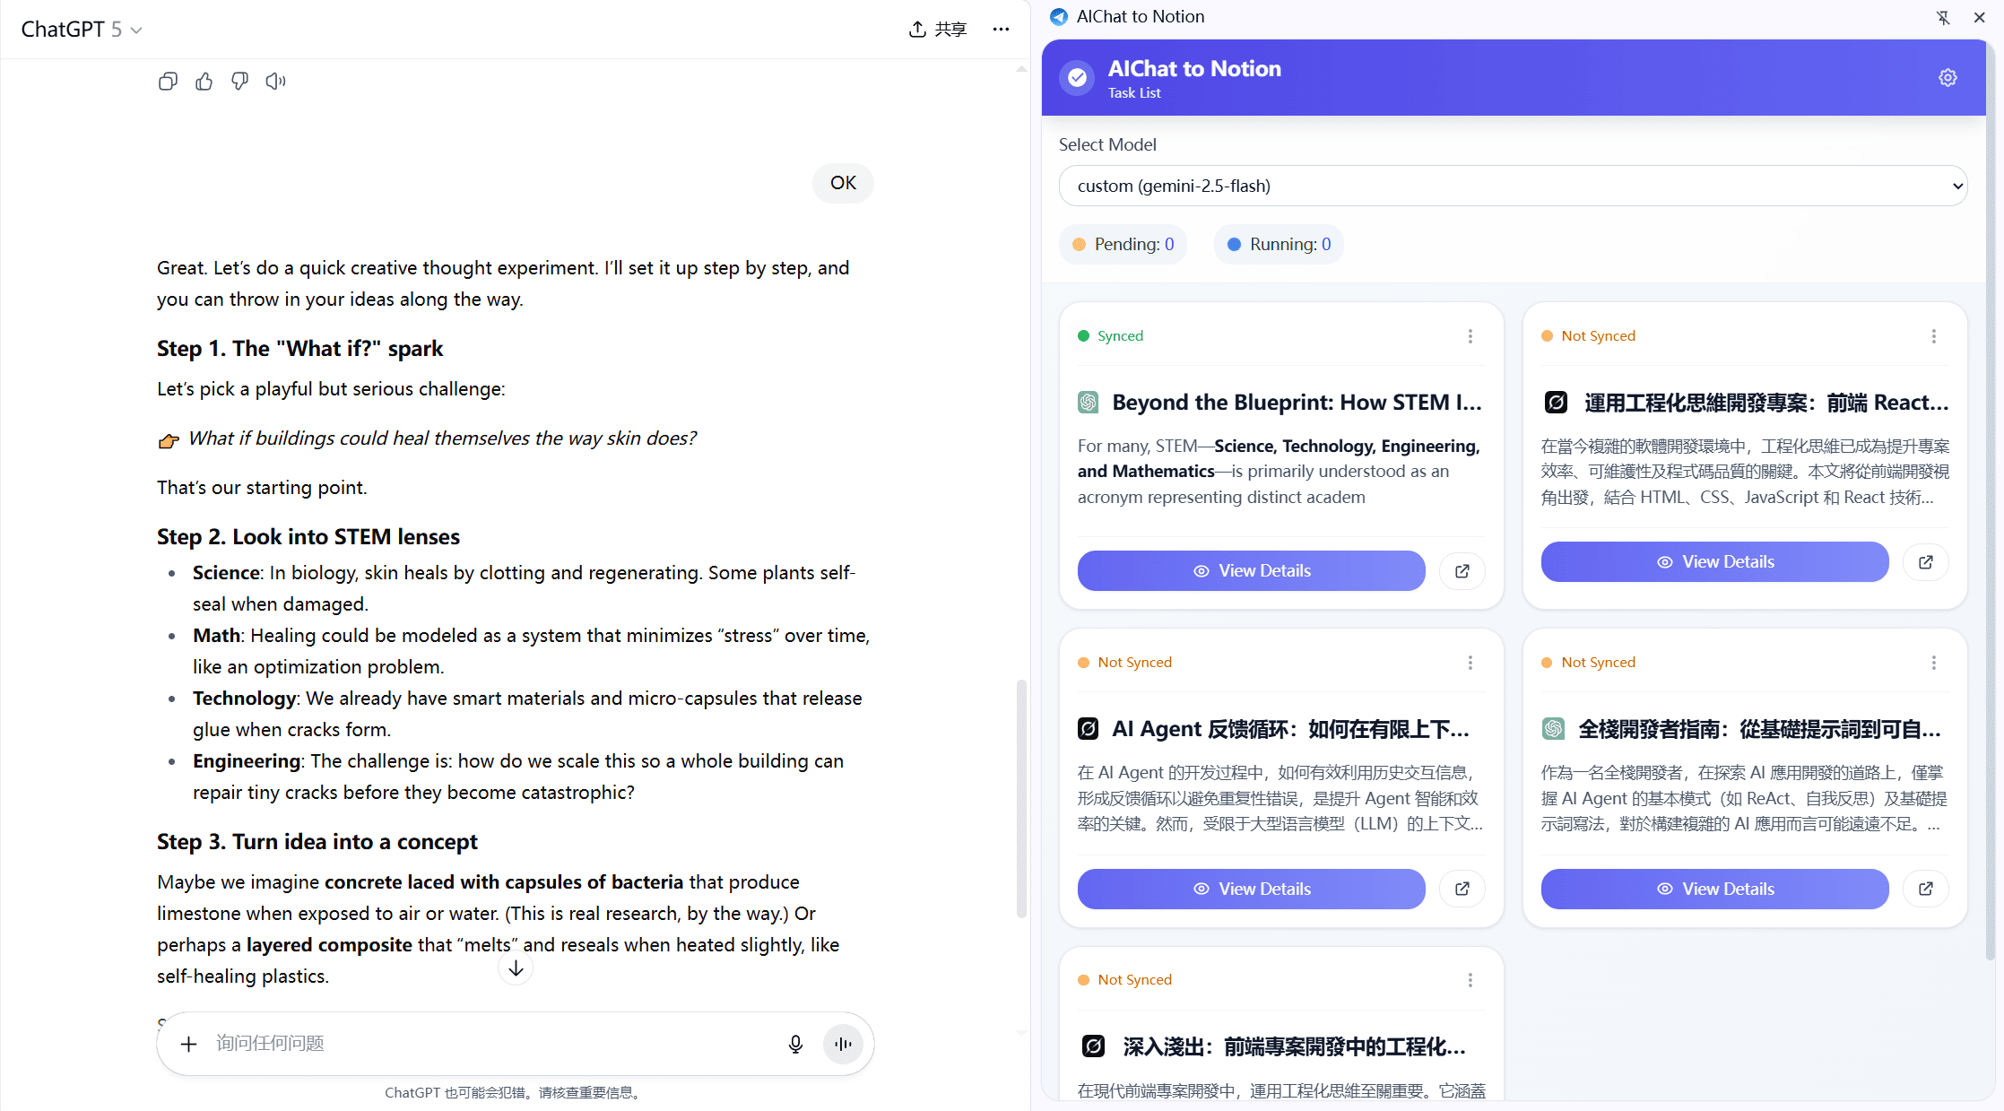View Details of Beyond the Blueprint card

[x=1251, y=571]
